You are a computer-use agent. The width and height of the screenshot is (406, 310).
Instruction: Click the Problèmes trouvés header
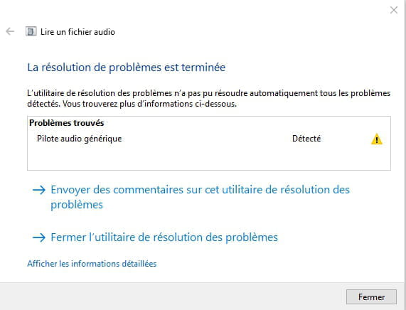click(x=67, y=123)
